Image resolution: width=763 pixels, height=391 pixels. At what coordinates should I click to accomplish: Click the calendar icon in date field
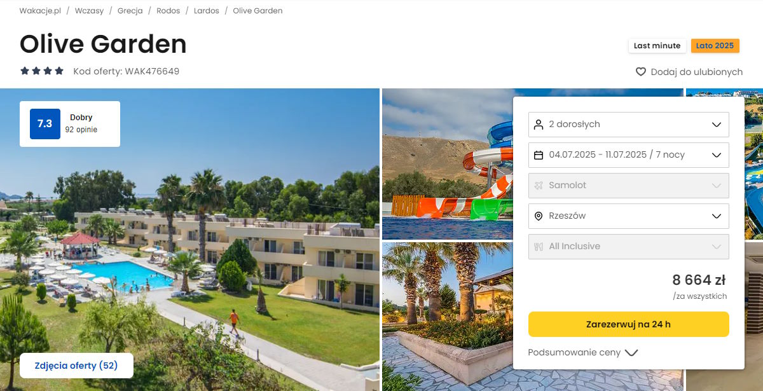[x=539, y=154]
